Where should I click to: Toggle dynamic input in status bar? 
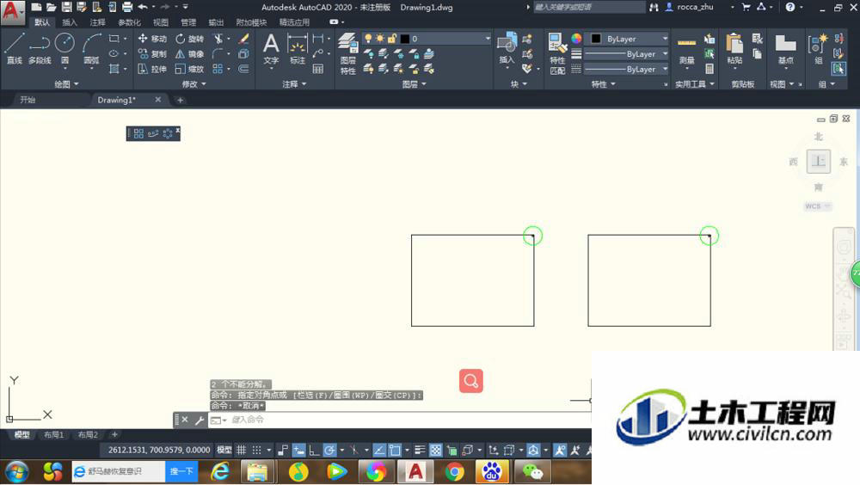coord(299,451)
